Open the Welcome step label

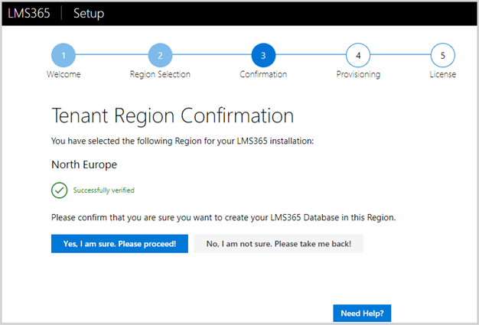[64, 75]
